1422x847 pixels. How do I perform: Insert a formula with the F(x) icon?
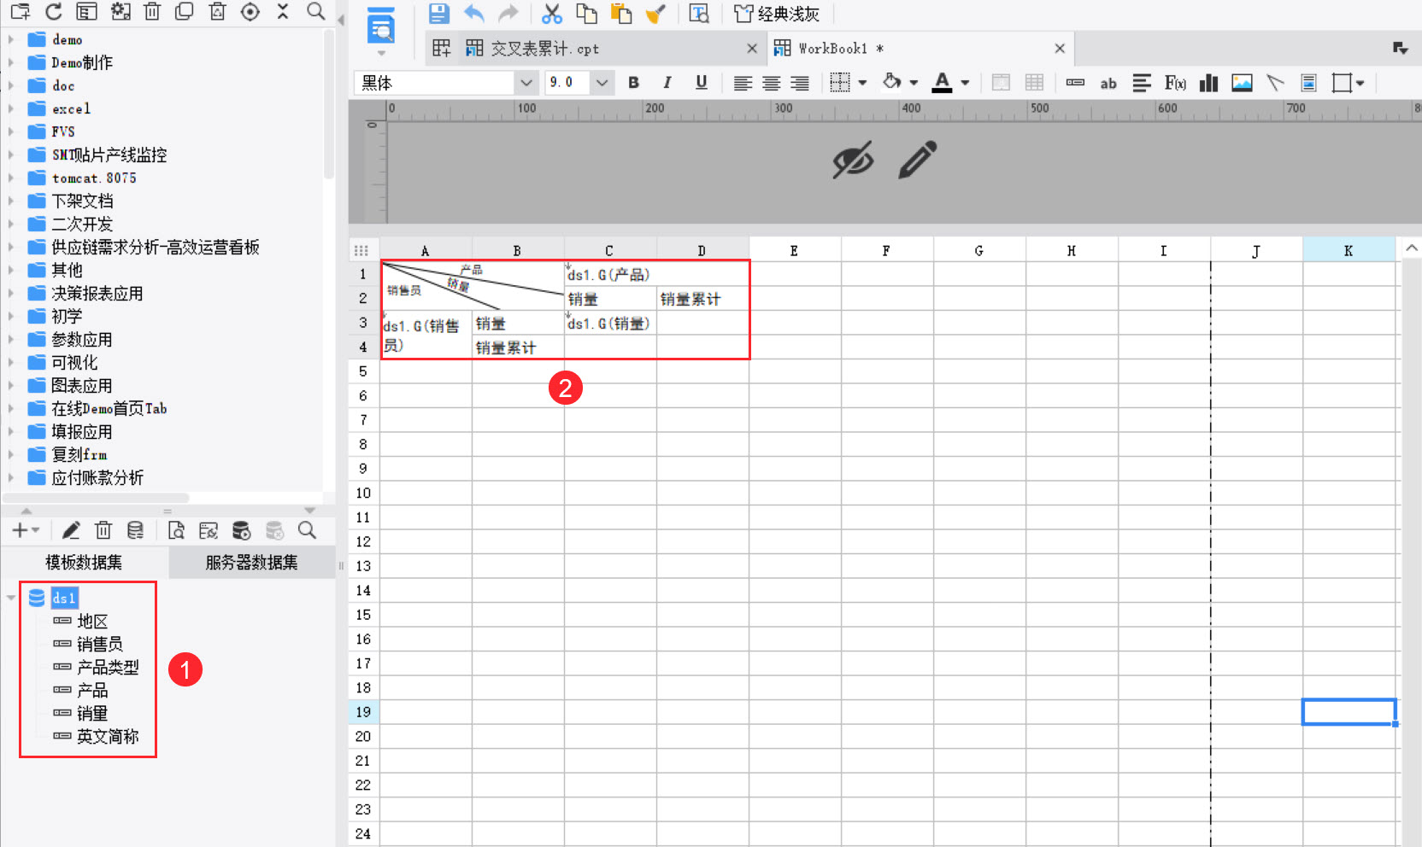pyautogui.click(x=1175, y=83)
